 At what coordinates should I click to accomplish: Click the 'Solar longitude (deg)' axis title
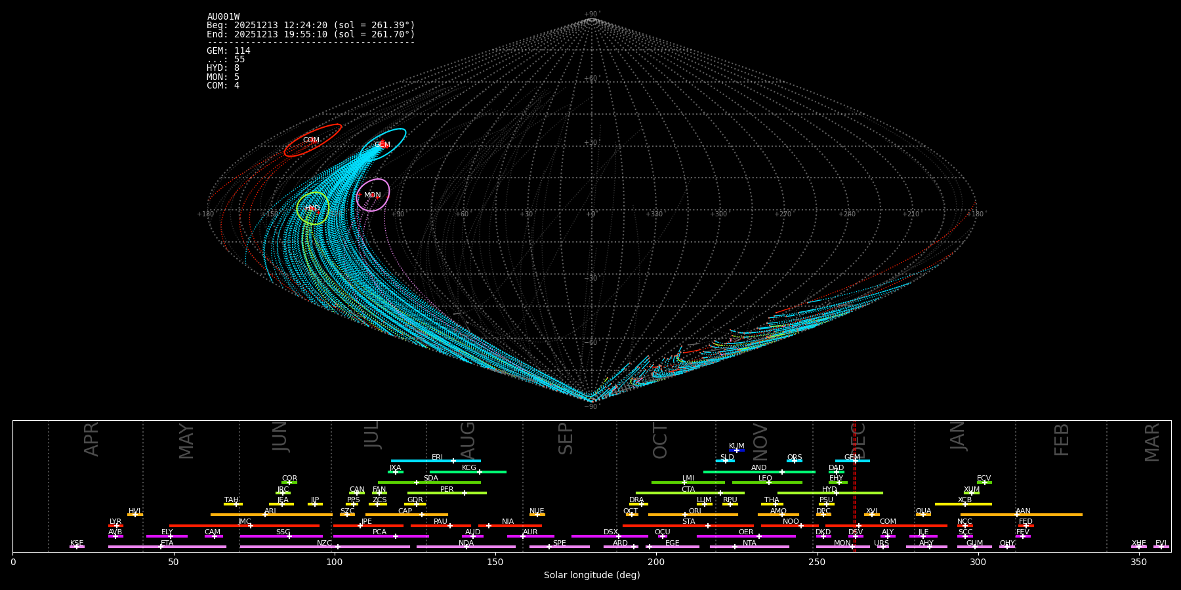pos(592,576)
